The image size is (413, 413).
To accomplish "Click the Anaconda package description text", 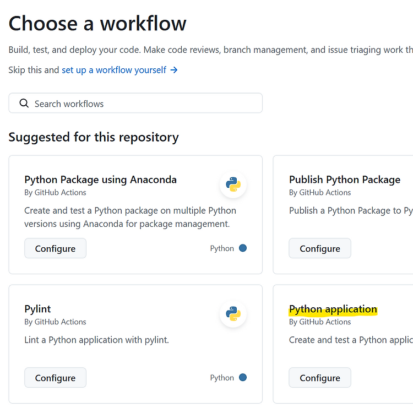I will (x=130, y=218).
